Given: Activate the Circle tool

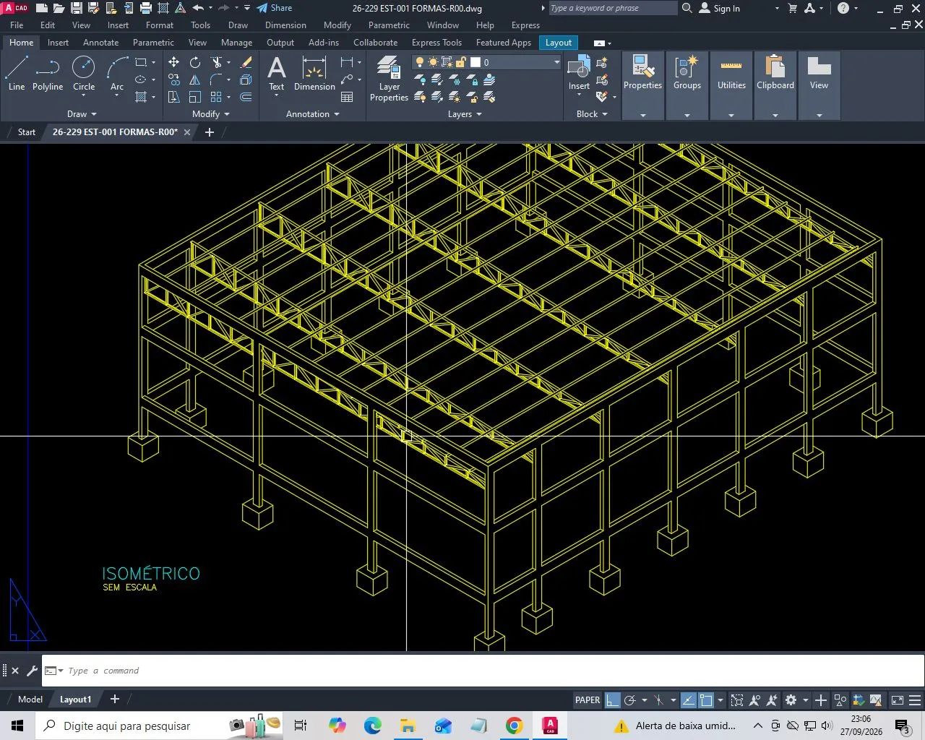Looking at the screenshot, I should coord(84,74).
